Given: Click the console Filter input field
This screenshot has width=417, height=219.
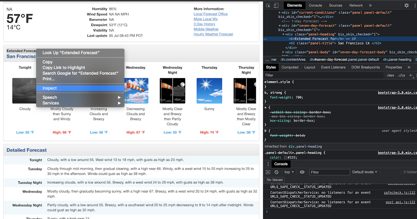Looking at the screenshot, I should (329, 172).
